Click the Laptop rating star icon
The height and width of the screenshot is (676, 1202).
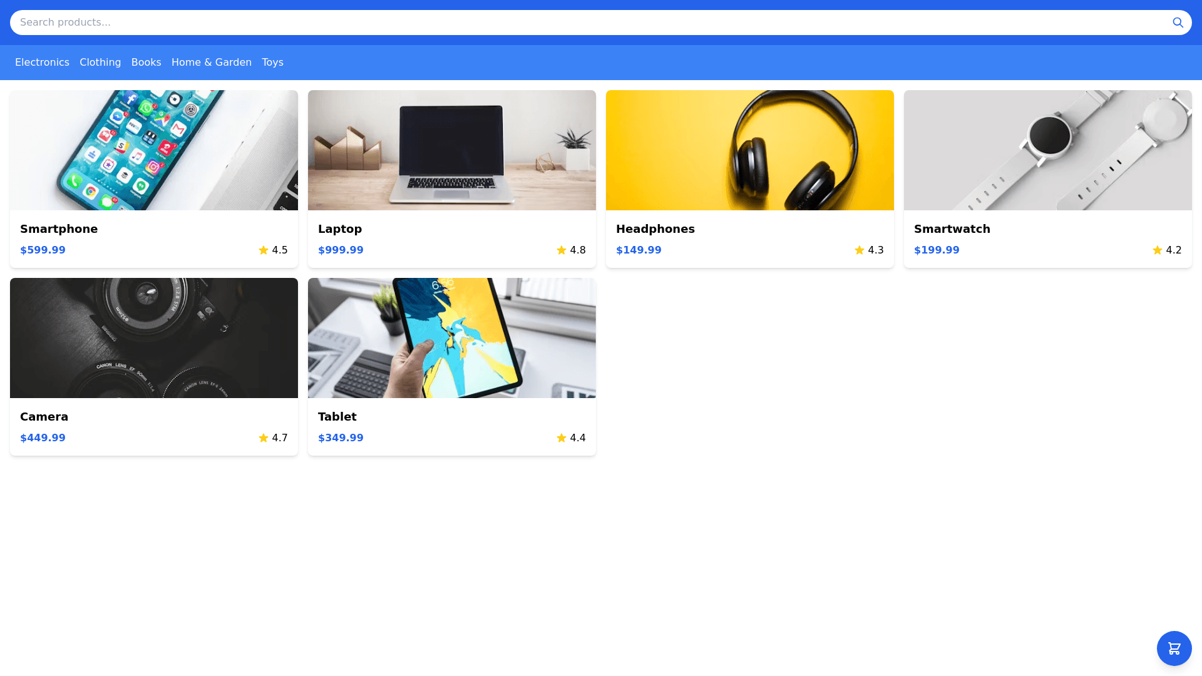click(x=562, y=250)
